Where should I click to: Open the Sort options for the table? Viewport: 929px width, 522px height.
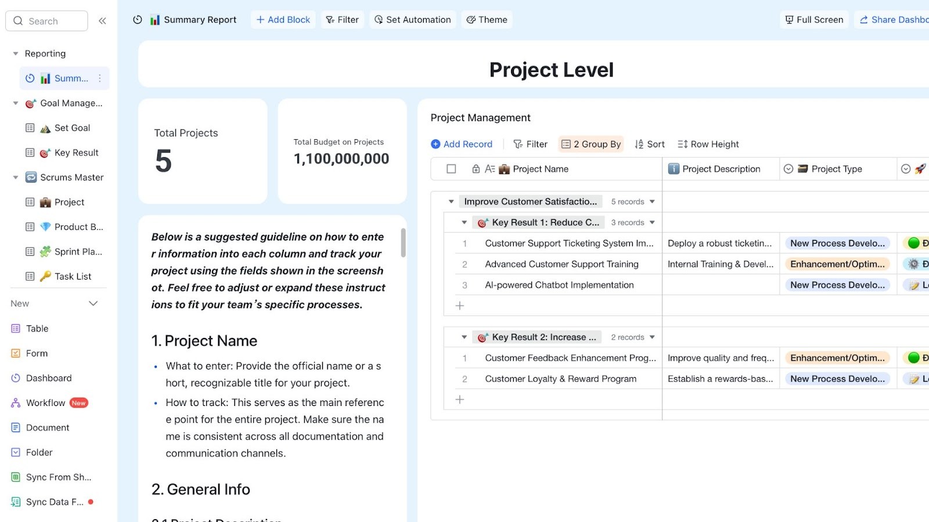click(650, 144)
